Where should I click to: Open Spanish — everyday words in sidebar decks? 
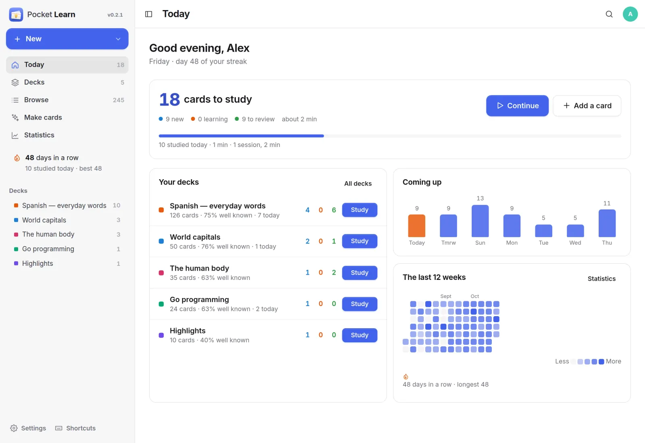coord(67,205)
